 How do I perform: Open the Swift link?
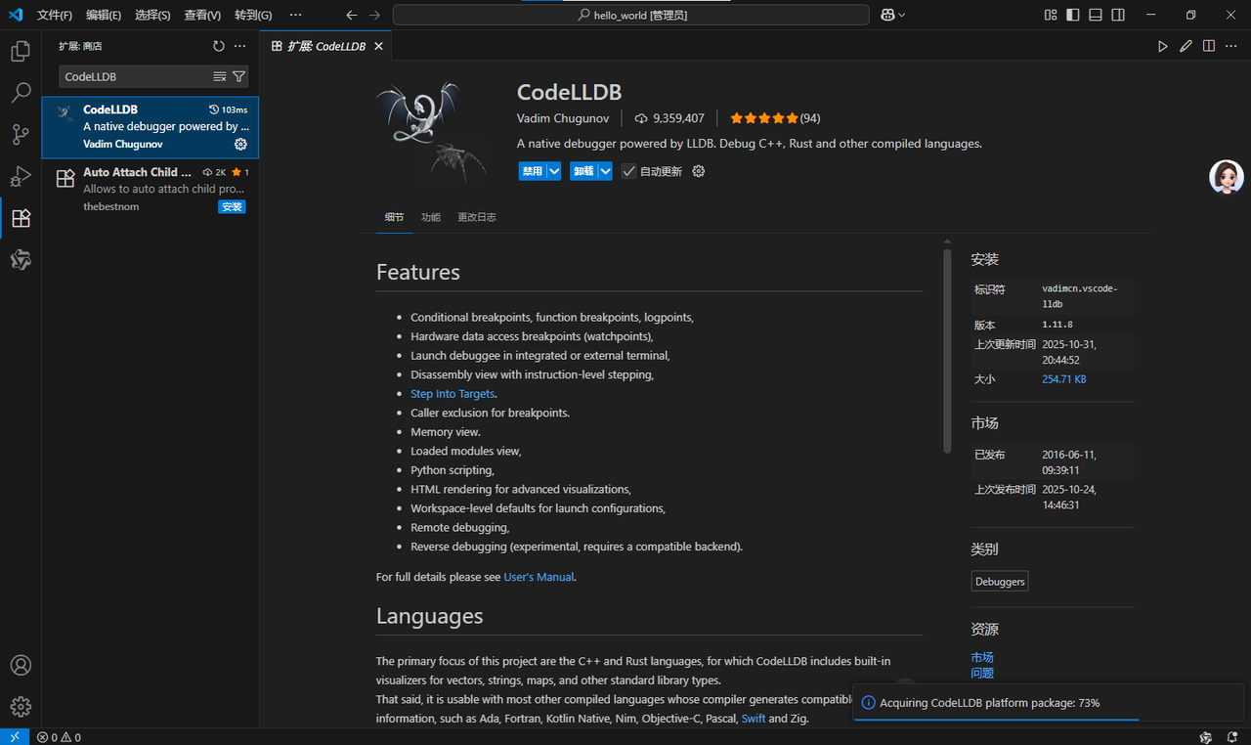pyautogui.click(x=754, y=719)
